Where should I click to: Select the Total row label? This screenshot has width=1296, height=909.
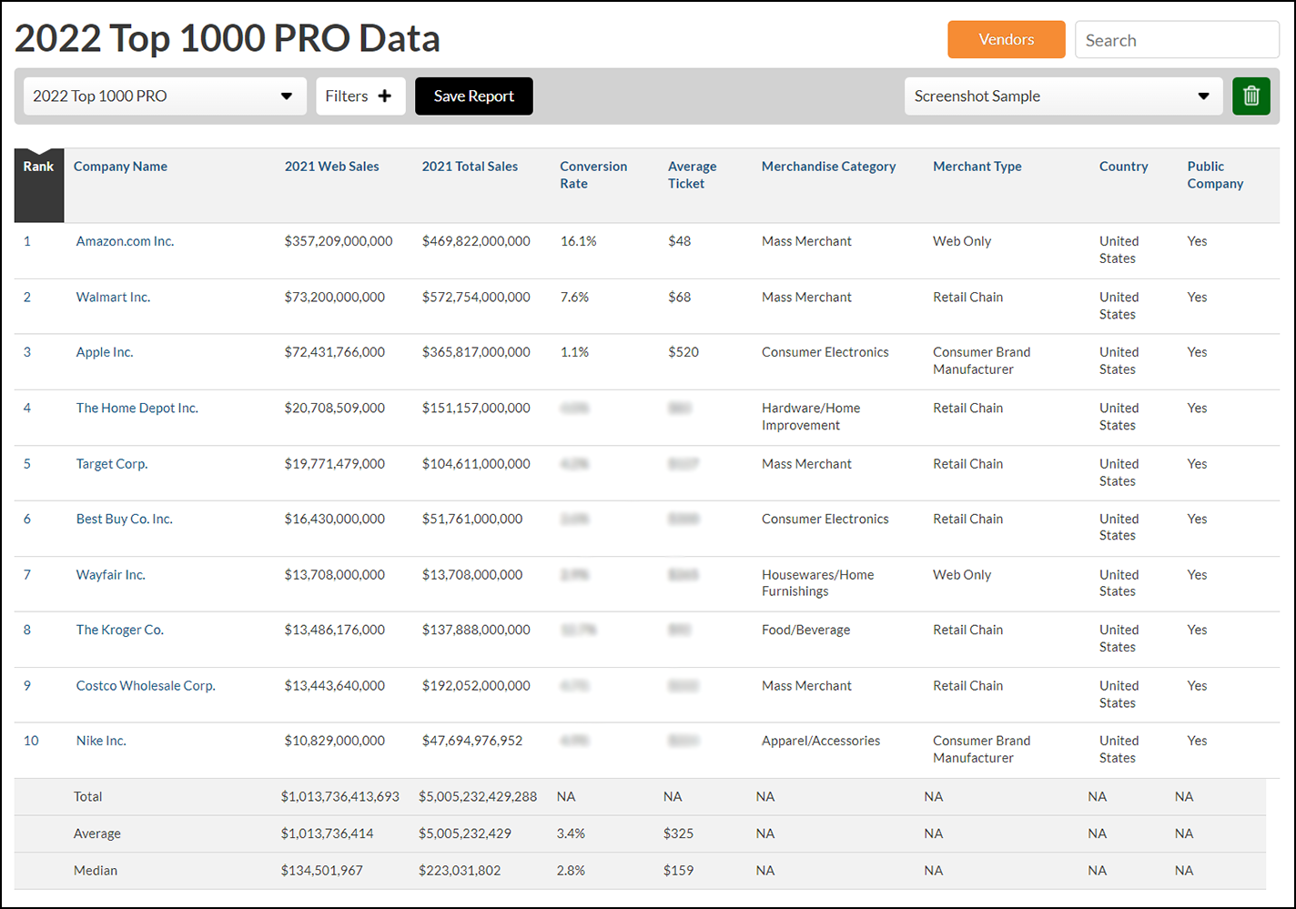(x=88, y=796)
